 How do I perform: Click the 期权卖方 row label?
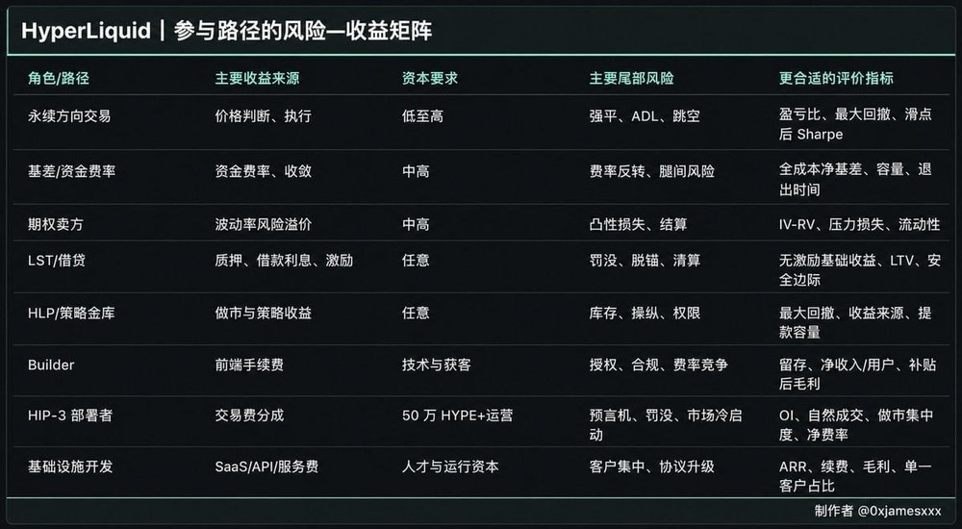click(x=55, y=225)
